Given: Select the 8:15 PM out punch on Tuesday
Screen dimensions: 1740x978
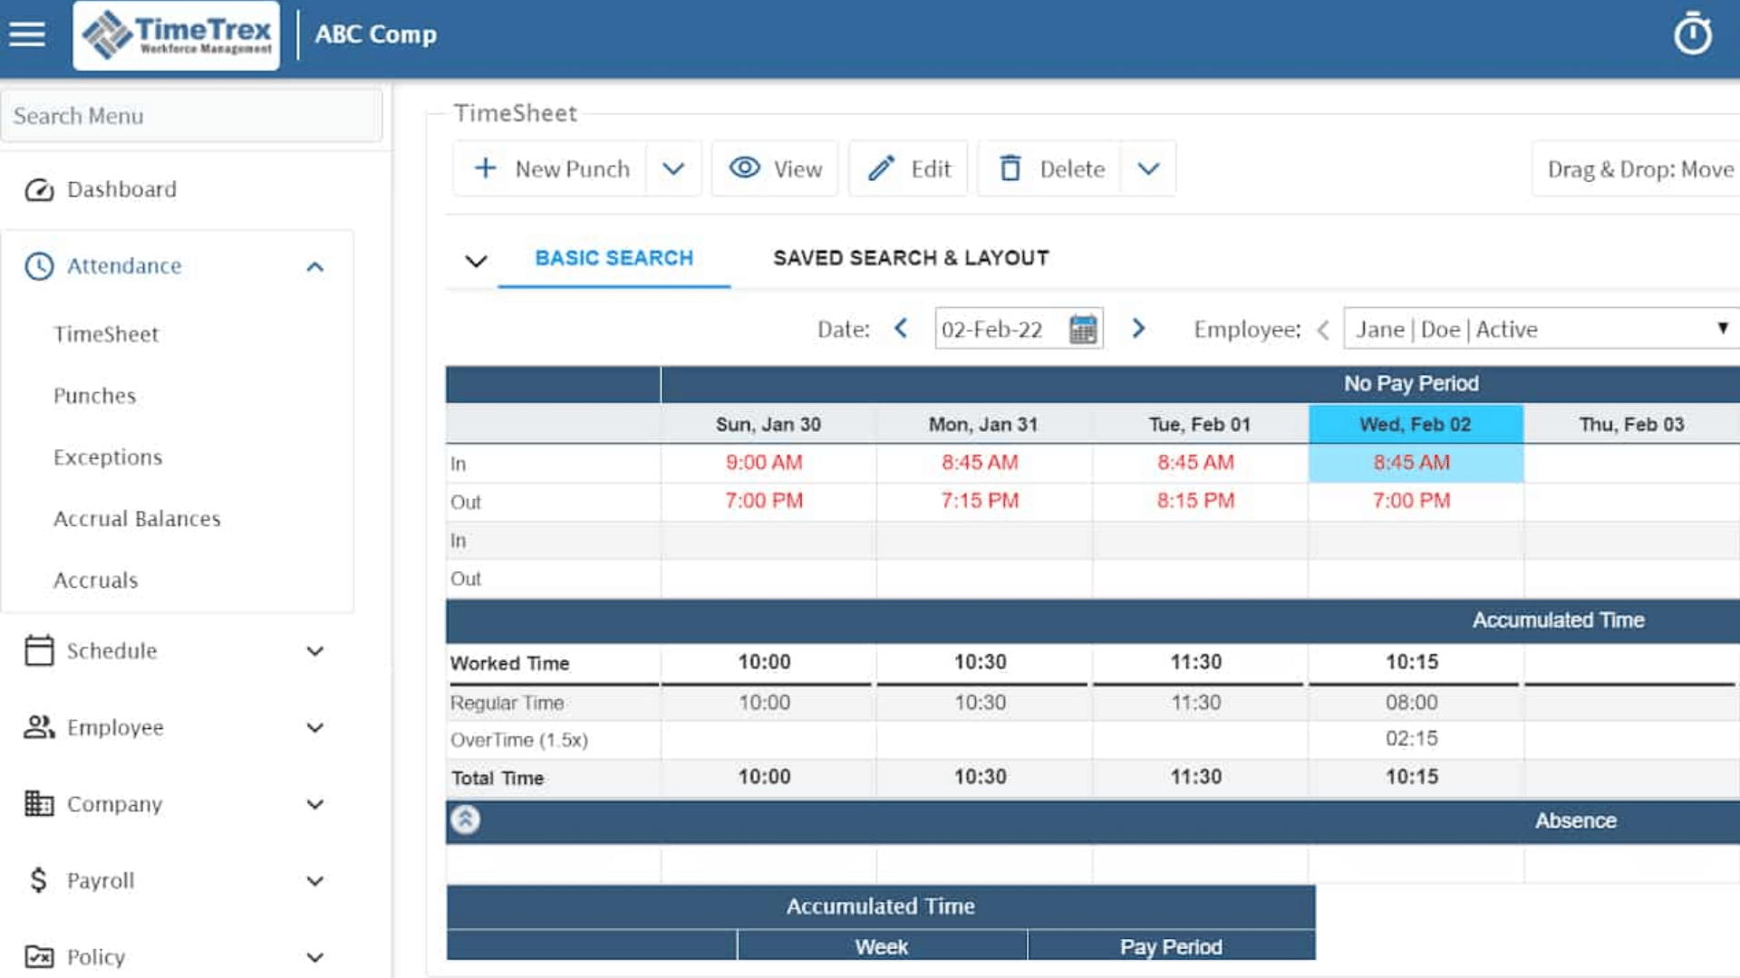Looking at the screenshot, I should 1195,501.
